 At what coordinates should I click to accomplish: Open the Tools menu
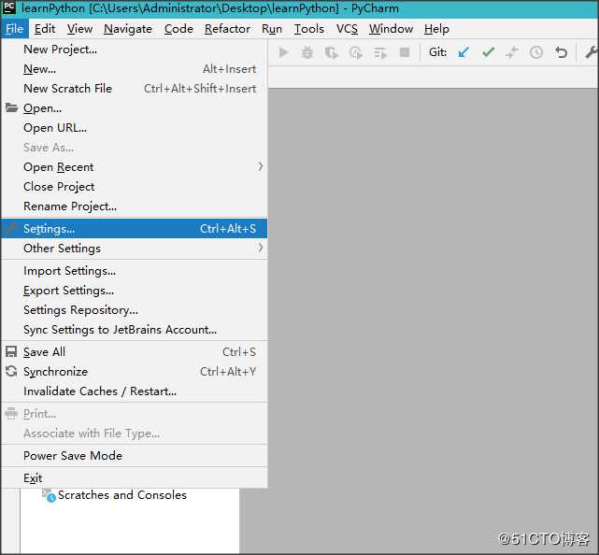pyautogui.click(x=309, y=29)
